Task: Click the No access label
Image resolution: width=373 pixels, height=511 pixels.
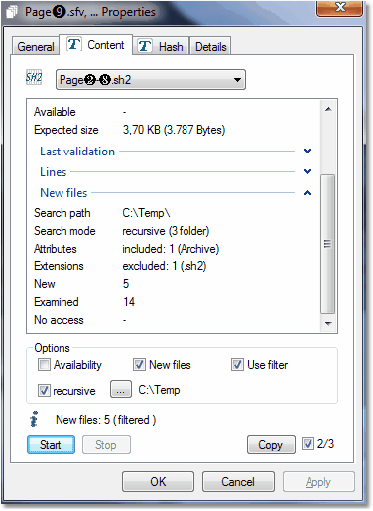Action: click(59, 320)
